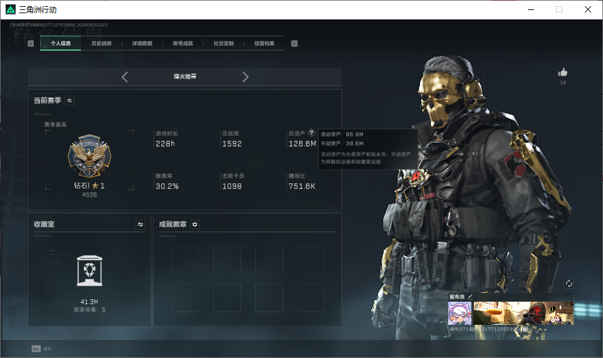Viewport: 603px width, 358px height.
Task: Open 成就徽章 gear settings
Action: 194,224
